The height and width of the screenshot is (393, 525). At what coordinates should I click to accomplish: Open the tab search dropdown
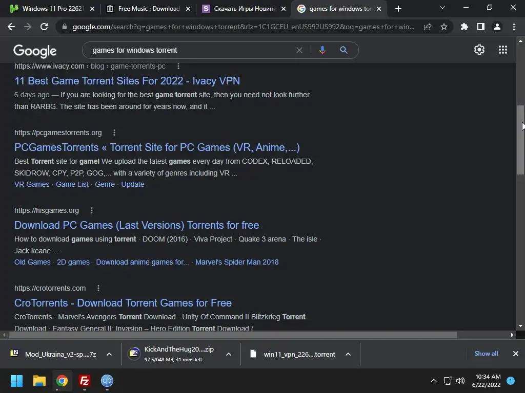pos(442,7)
